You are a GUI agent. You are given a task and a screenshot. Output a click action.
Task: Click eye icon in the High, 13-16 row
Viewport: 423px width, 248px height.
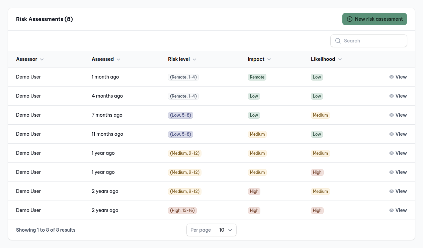pyautogui.click(x=391, y=210)
